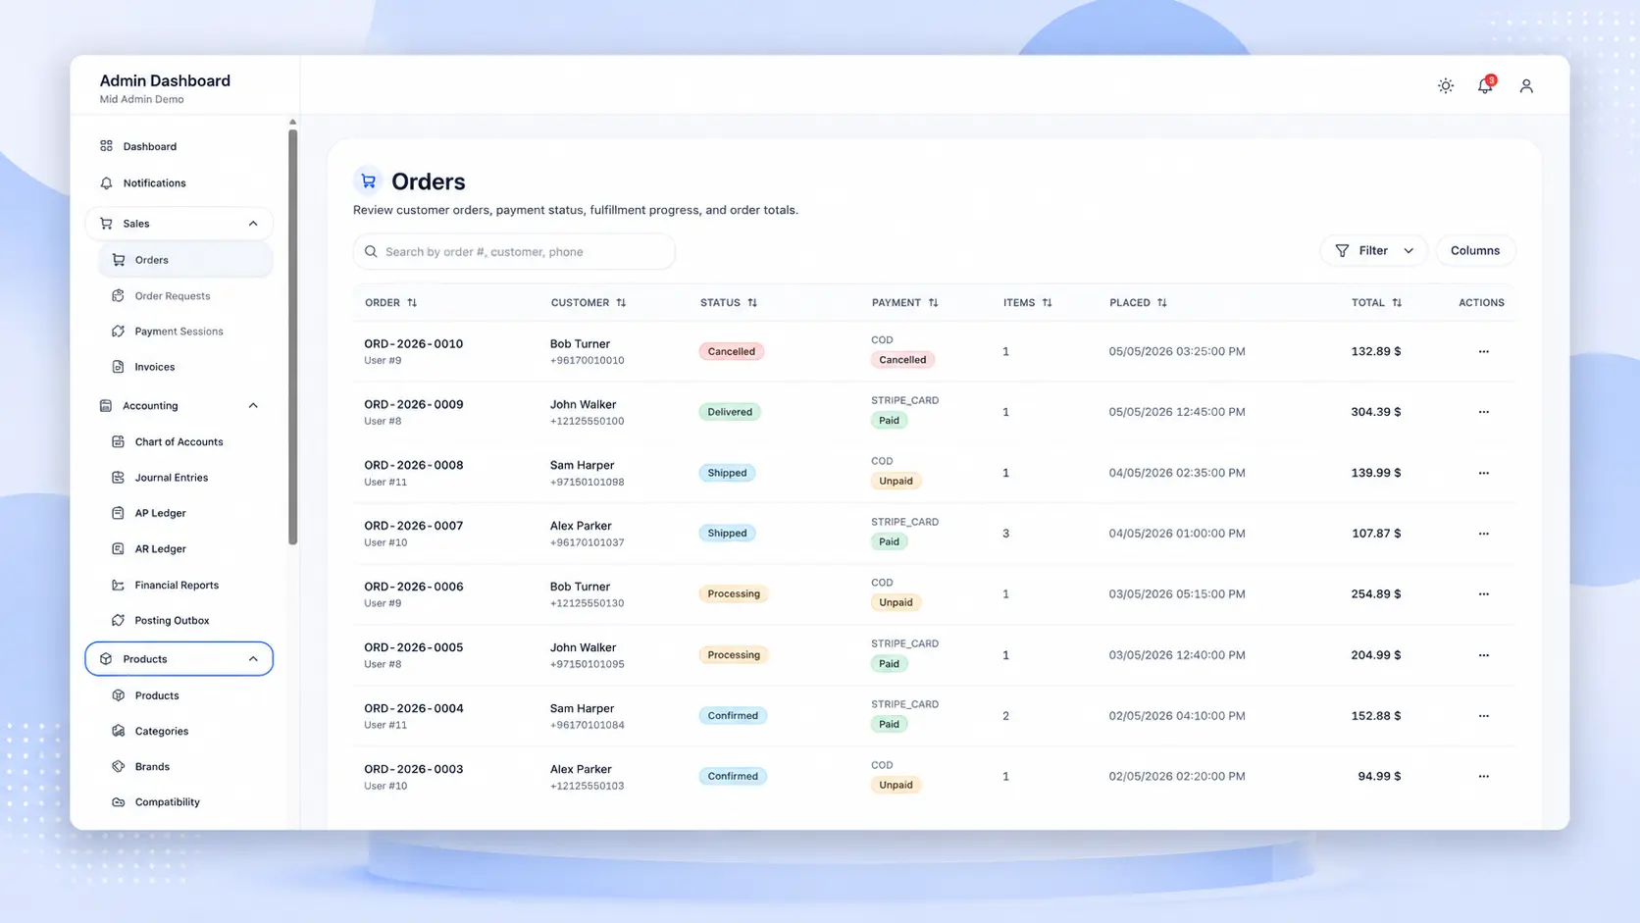Click the search magnifier icon
This screenshot has width=1640, height=923.
pos(371,252)
